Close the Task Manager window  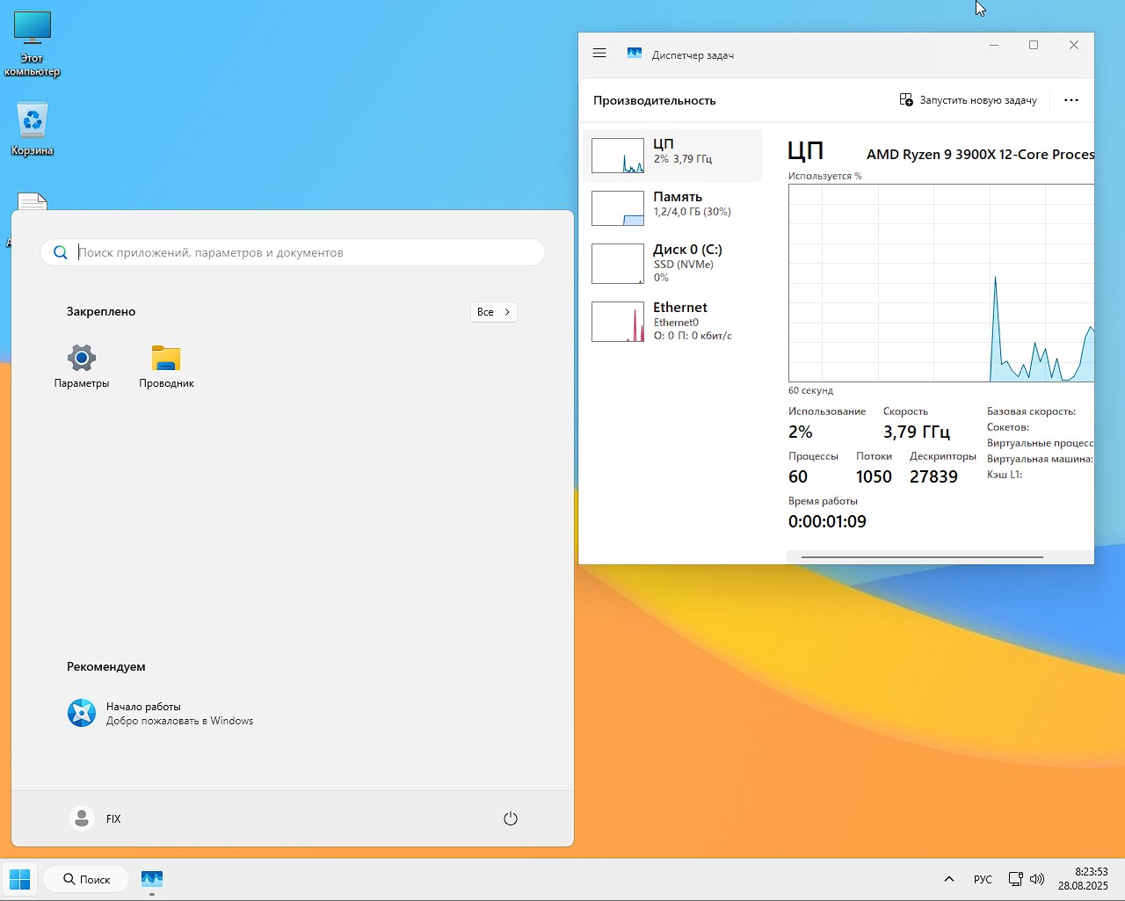(1074, 45)
